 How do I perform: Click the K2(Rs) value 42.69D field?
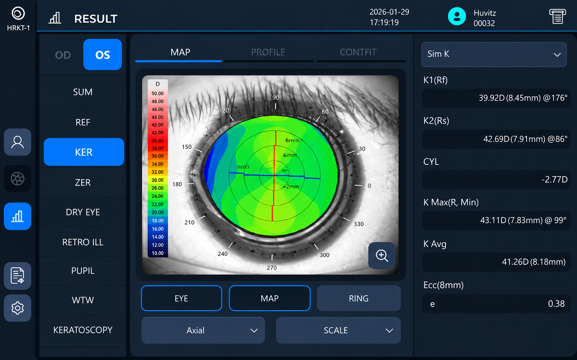[x=496, y=139]
